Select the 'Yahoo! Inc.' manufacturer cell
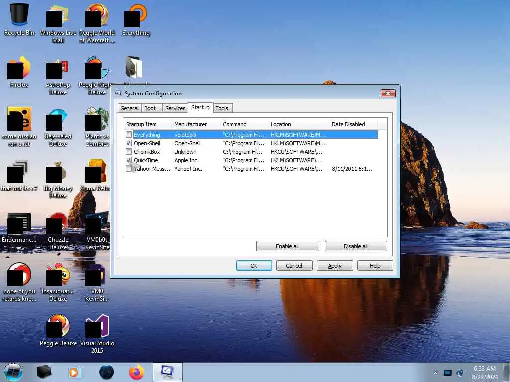Screen dimensions: 510x382 pos(188,168)
